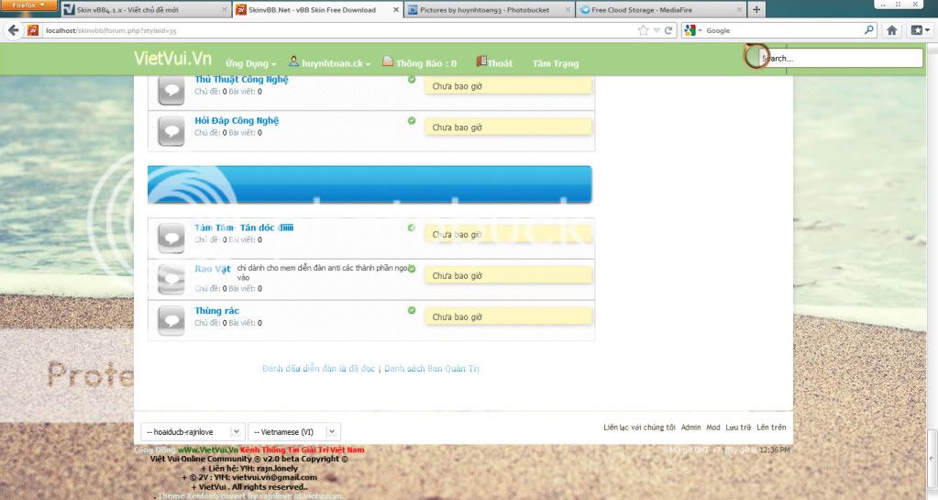Click Lên trên to go top

pyautogui.click(x=771, y=427)
